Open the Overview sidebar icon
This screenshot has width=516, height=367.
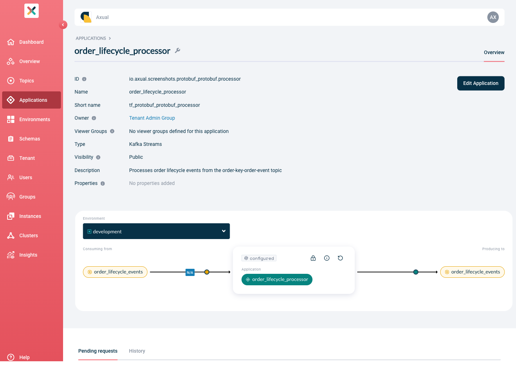[11, 61]
